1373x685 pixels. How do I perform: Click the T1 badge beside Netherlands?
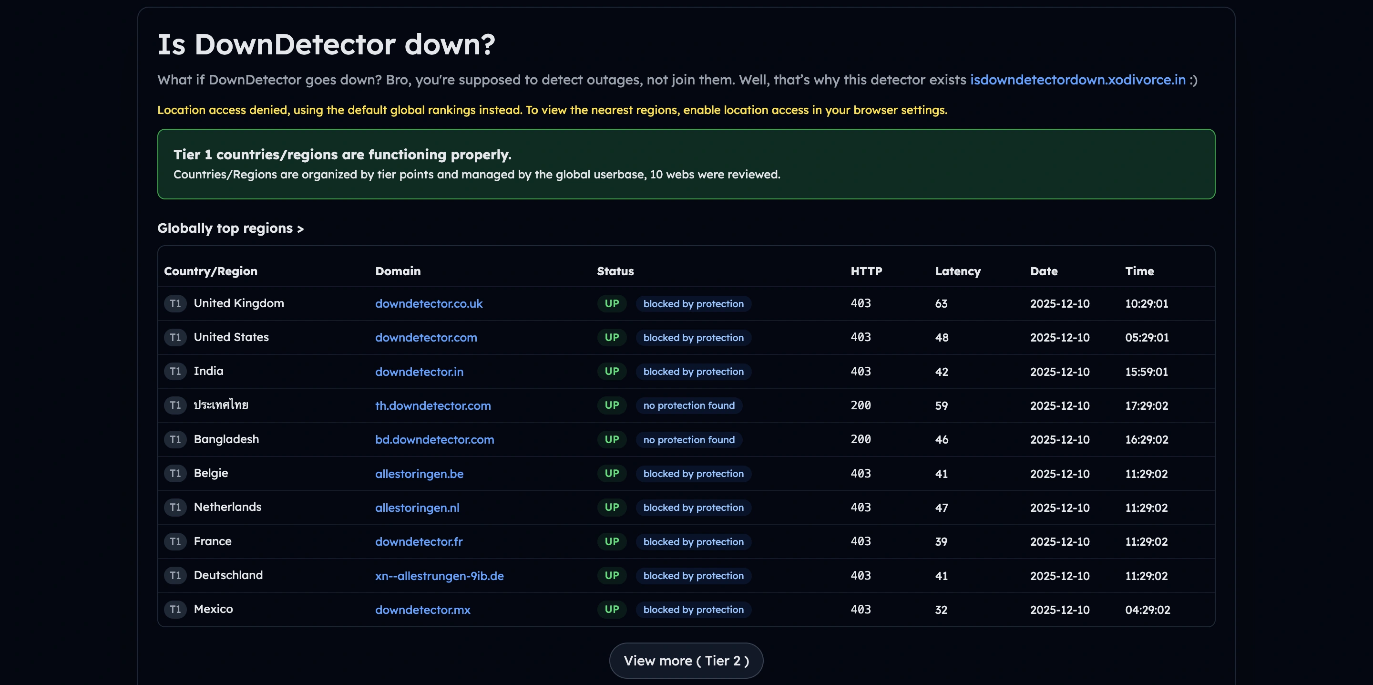[x=175, y=508]
